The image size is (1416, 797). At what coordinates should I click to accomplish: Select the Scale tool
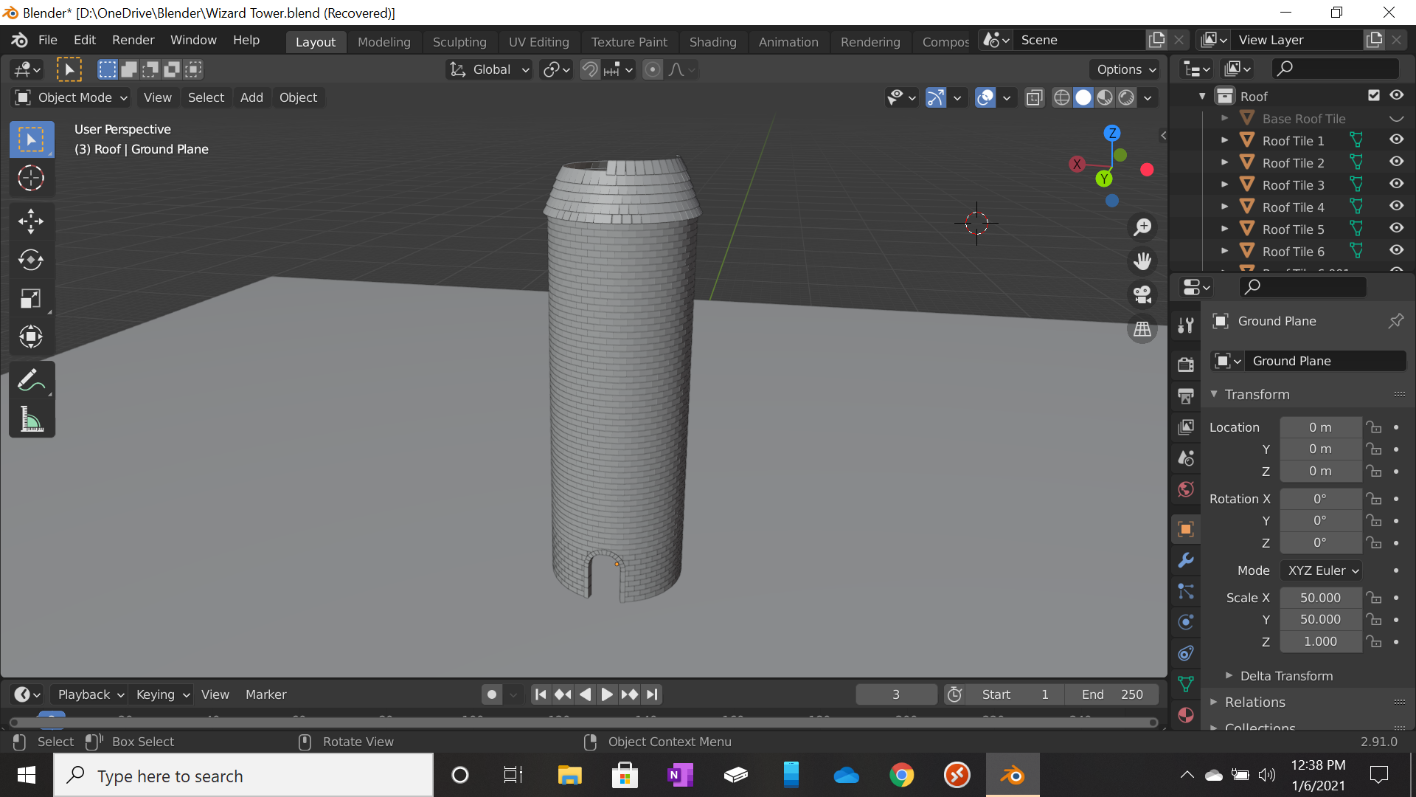pyautogui.click(x=31, y=298)
